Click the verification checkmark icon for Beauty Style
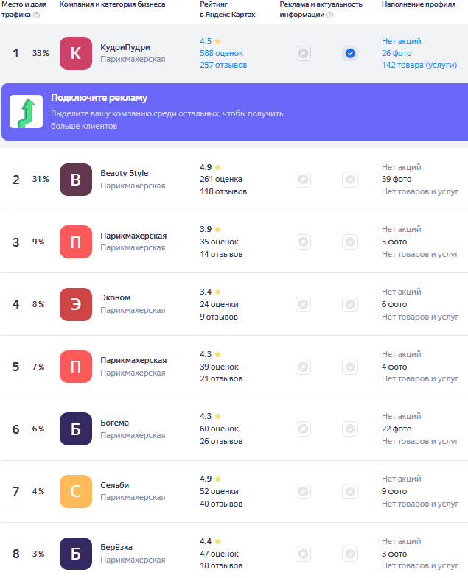 click(x=350, y=180)
